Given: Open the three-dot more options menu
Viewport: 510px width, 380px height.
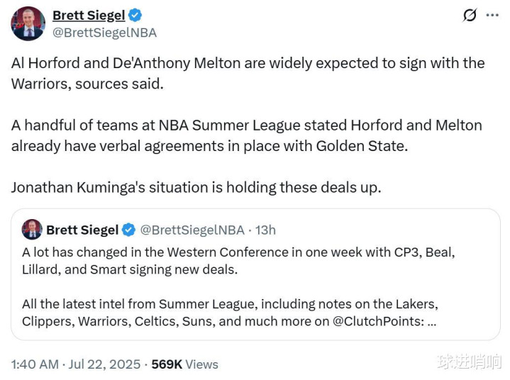Looking at the screenshot, I should [x=492, y=15].
